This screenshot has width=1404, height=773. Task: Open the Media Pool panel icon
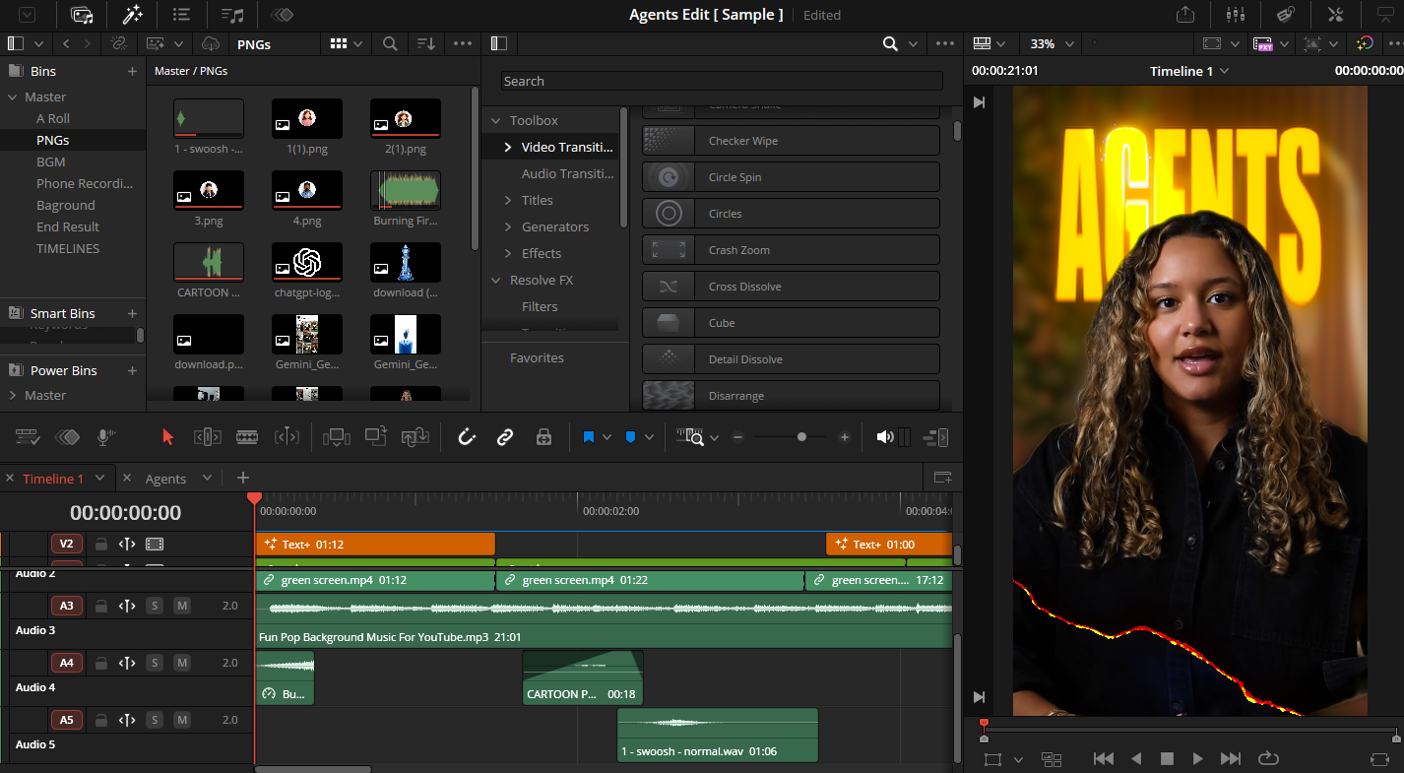83,15
